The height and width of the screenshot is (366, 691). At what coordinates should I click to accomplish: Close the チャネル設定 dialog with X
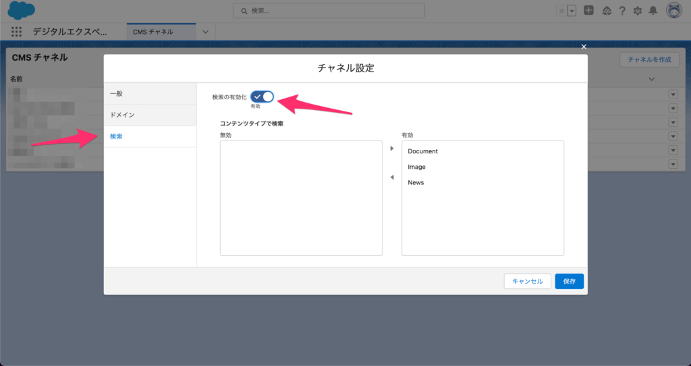(x=584, y=47)
